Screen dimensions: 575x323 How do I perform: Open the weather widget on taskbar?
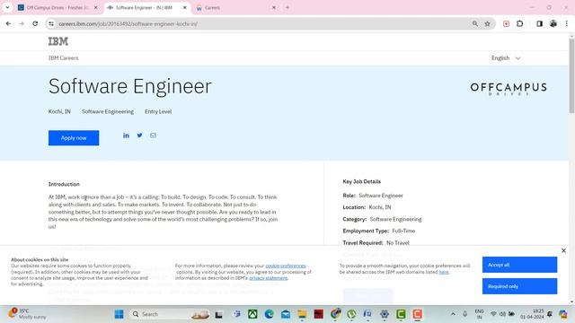tap(27, 314)
